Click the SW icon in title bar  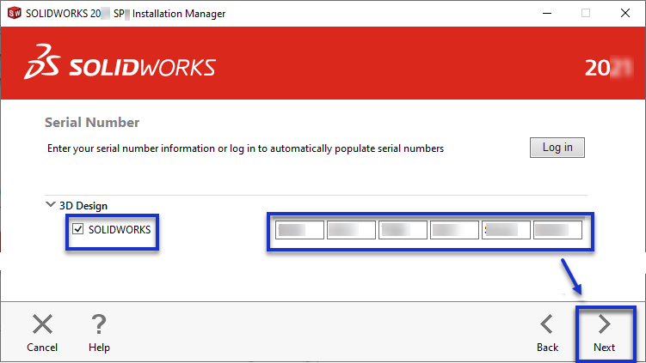click(15, 13)
